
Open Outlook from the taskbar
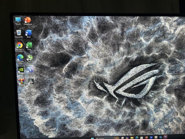161,137
